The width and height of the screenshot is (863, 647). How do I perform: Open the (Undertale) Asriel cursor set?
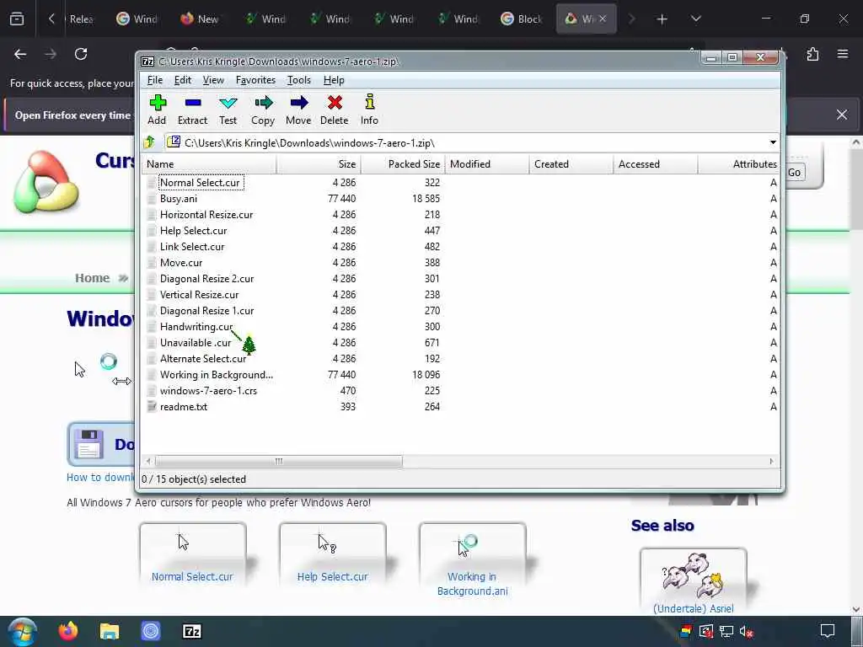693,608
